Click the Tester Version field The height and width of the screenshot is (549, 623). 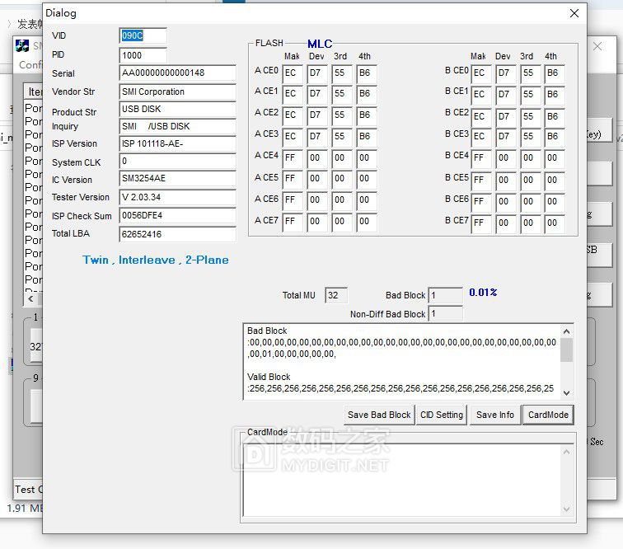tap(177, 197)
